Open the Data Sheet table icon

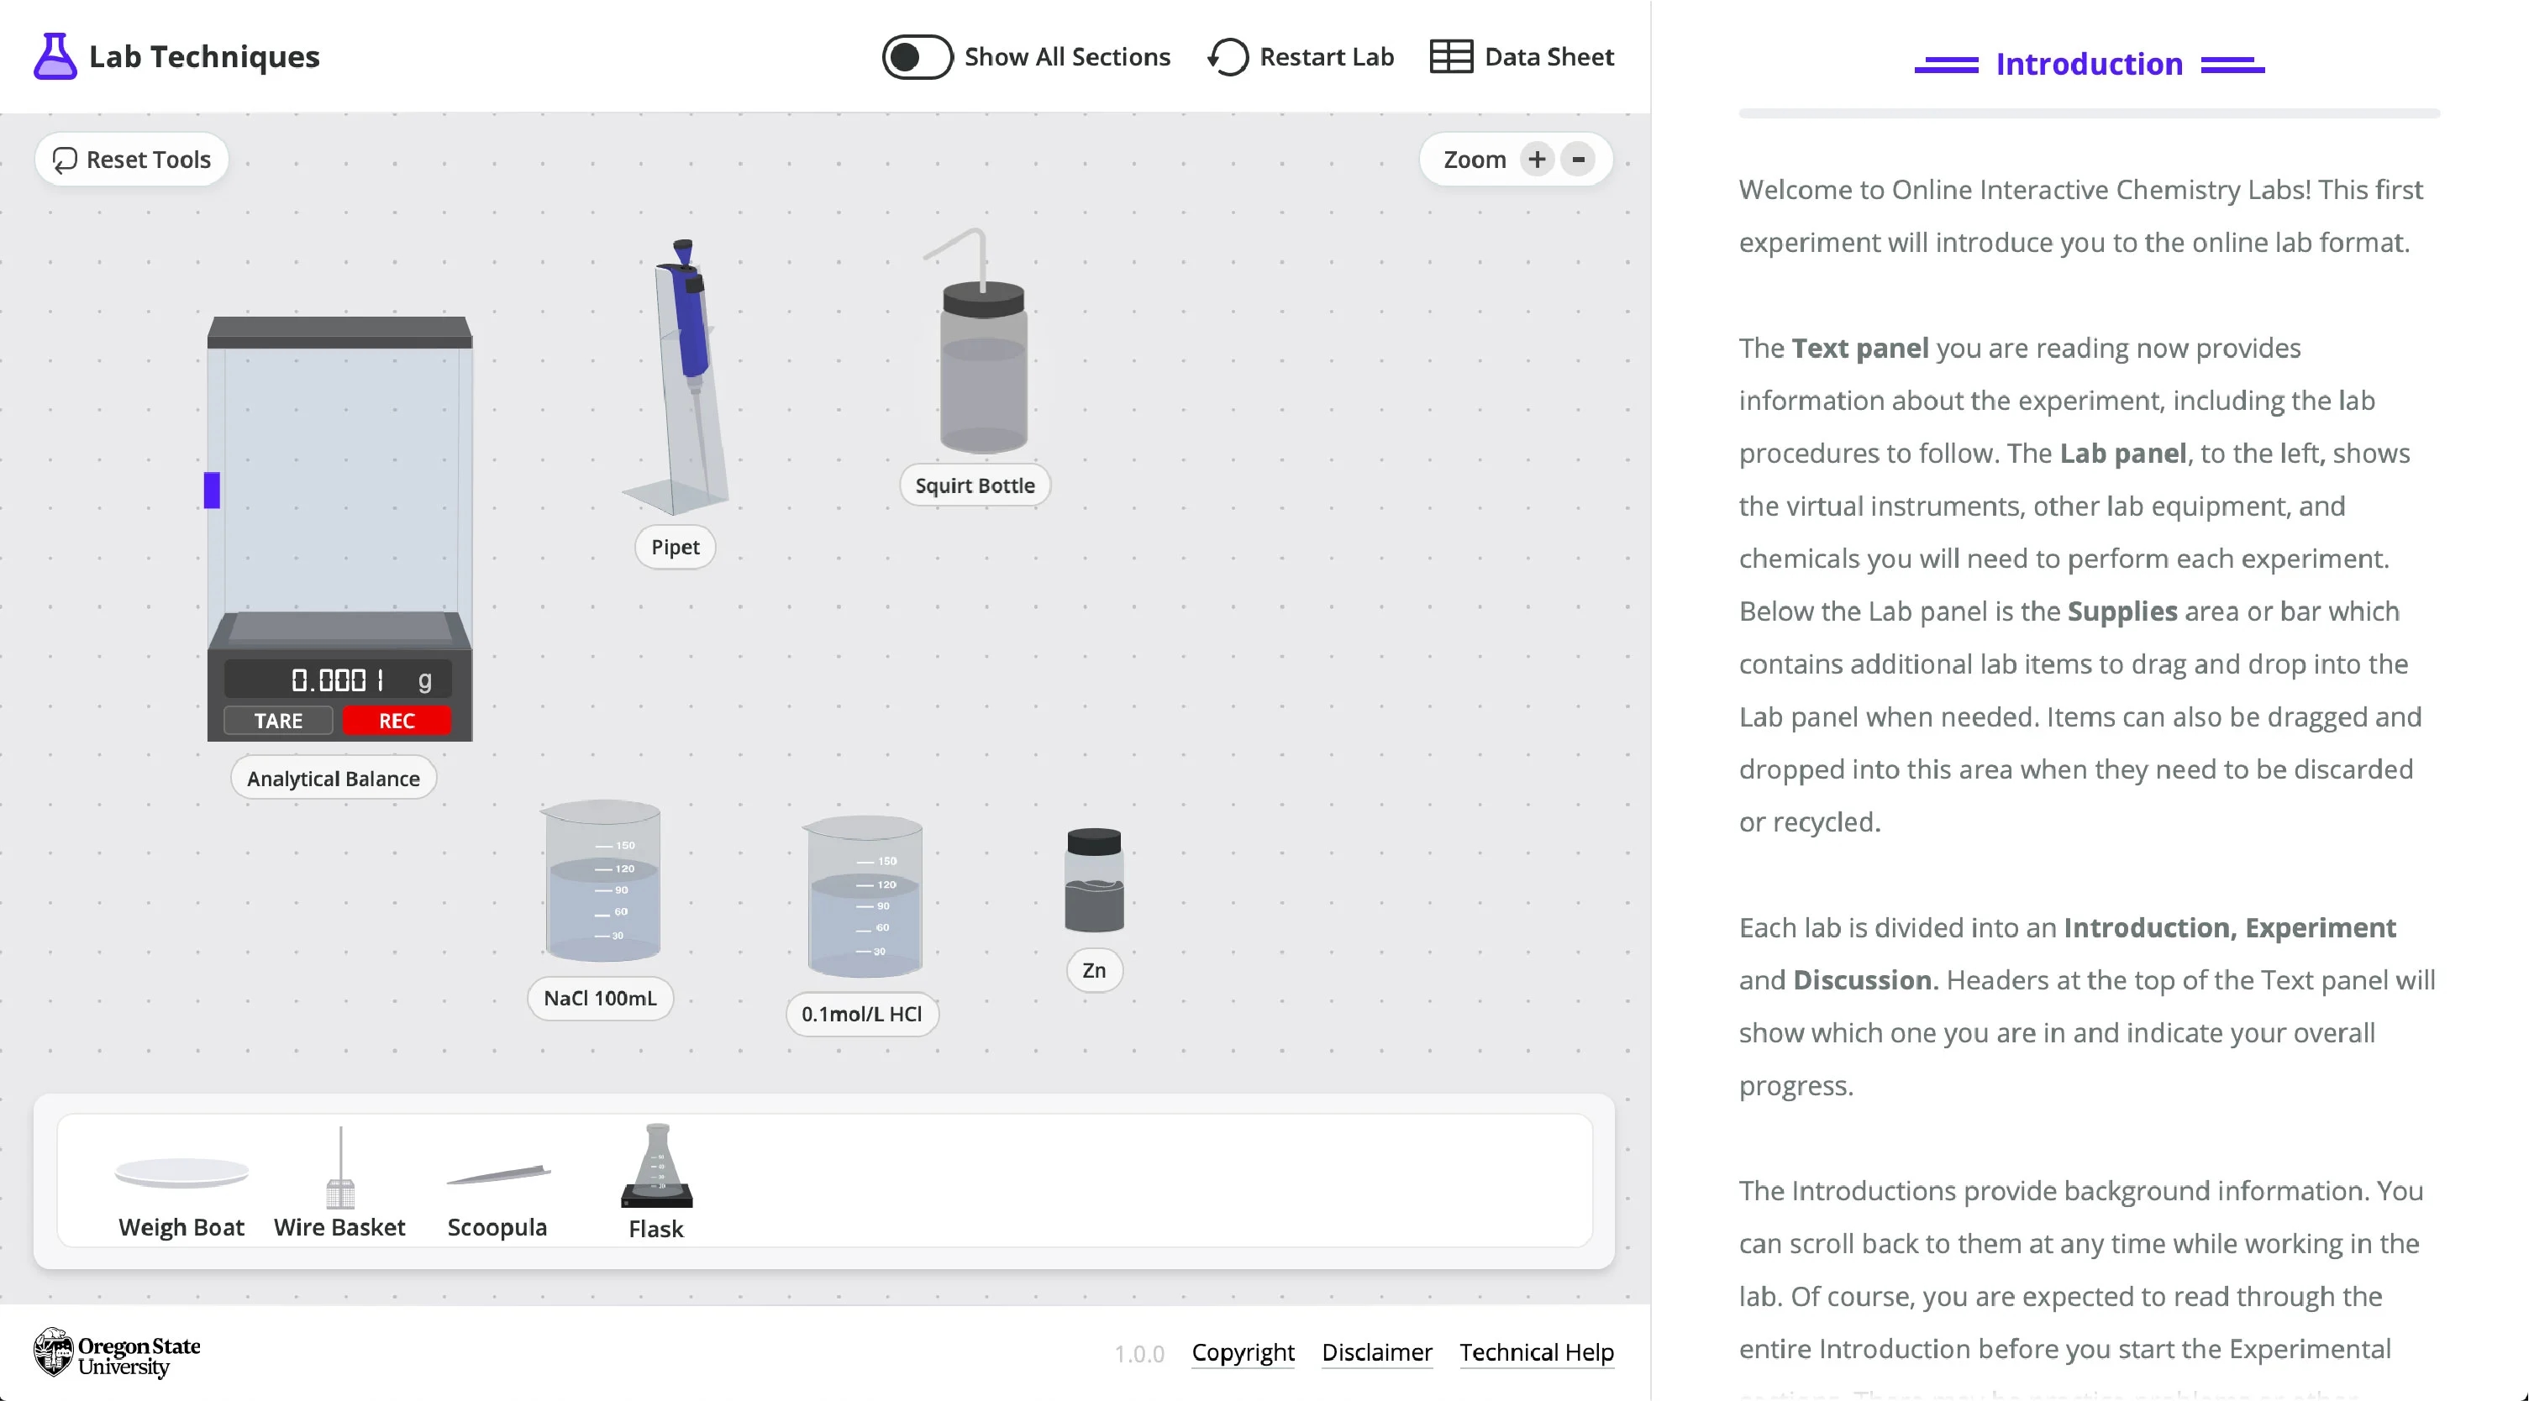coord(1450,57)
